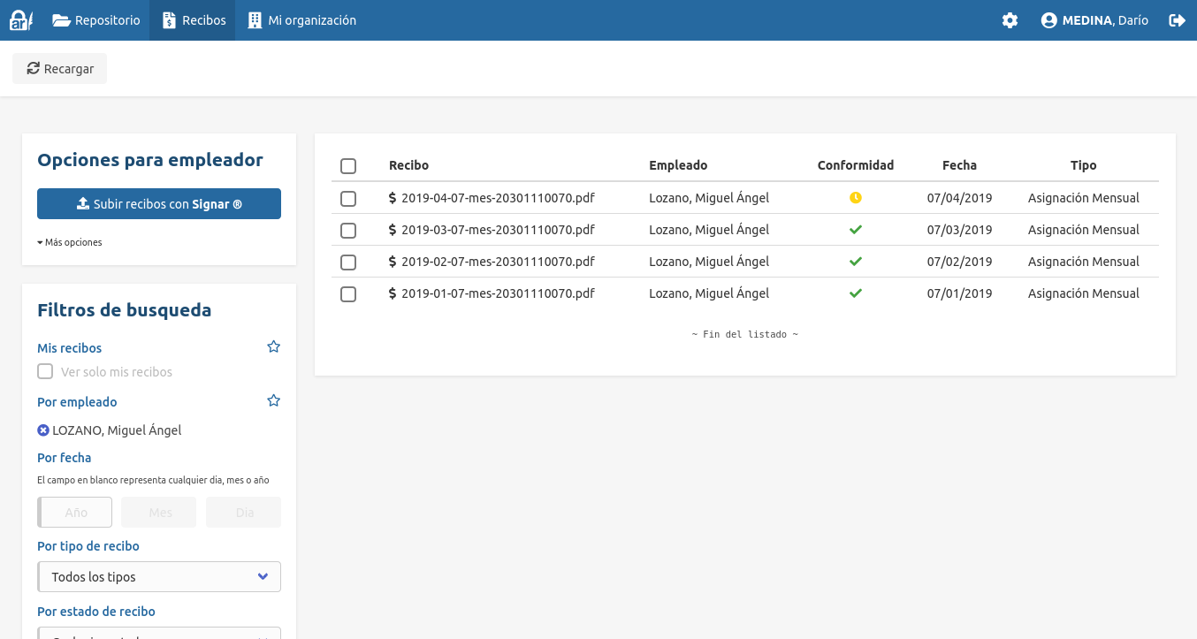1197x639 pixels.
Task: Click the Recibo column header
Action: coord(408,165)
